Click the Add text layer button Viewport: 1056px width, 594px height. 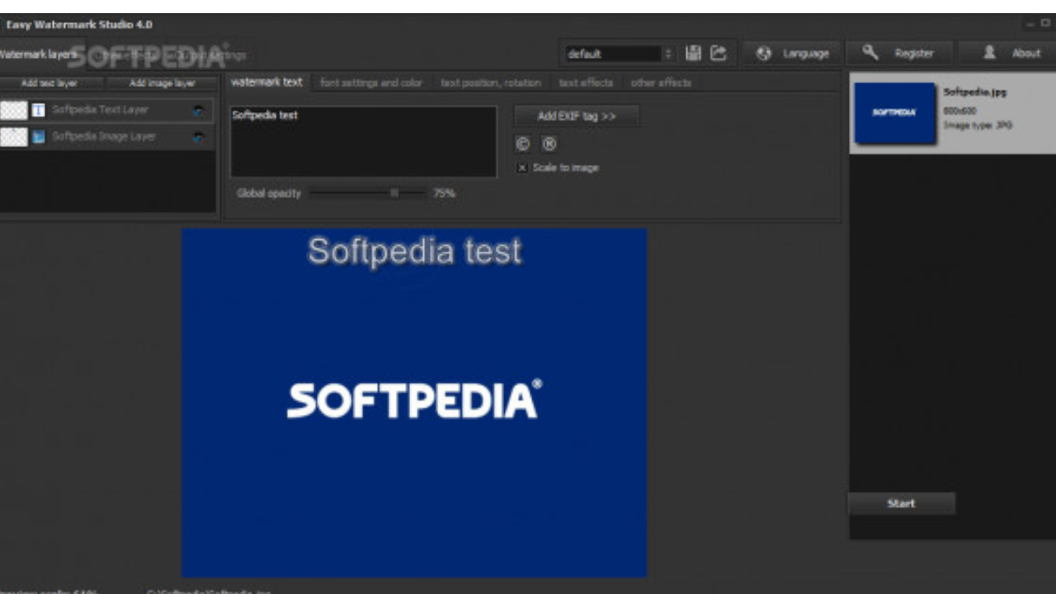[49, 83]
